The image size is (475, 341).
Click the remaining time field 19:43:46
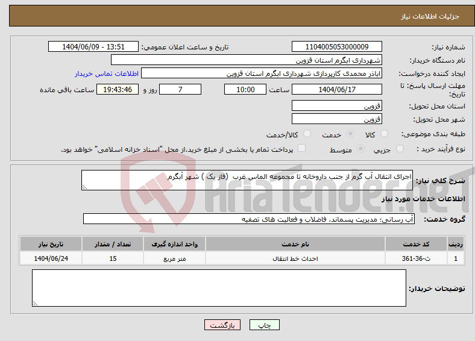(x=118, y=89)
